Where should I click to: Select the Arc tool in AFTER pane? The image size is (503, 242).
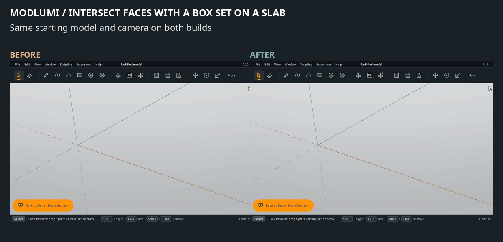coord(309,75)
